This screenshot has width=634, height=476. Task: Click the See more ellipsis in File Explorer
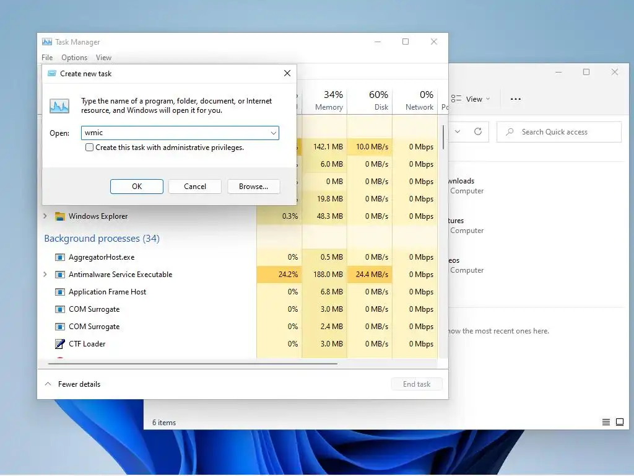516,99
